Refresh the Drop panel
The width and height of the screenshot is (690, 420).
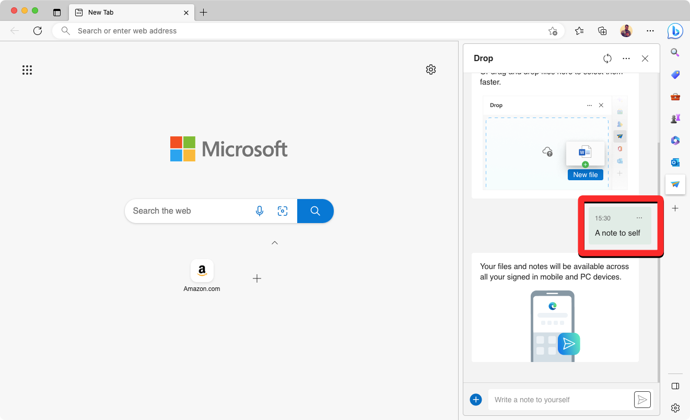pos(607,59)
